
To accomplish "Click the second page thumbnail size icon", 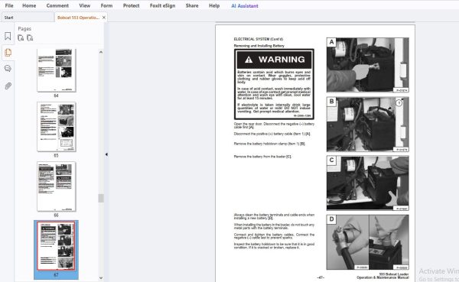I will click(30, 37).
